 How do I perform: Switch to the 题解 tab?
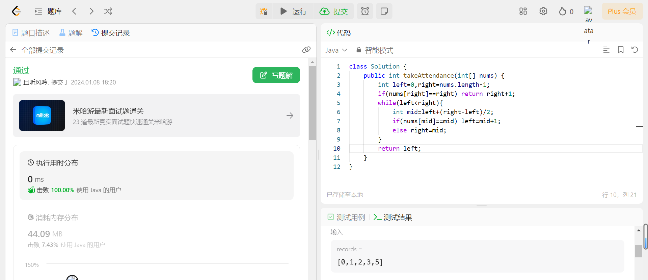(71, 33)
